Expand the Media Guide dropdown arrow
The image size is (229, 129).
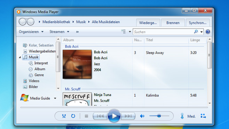tap(55, 98)
